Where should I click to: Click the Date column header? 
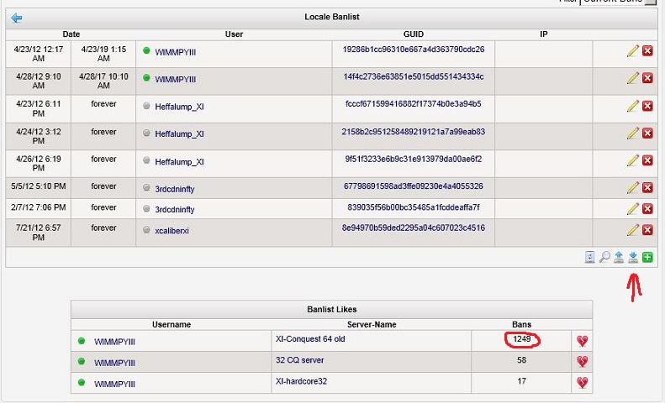pos(71,34)
